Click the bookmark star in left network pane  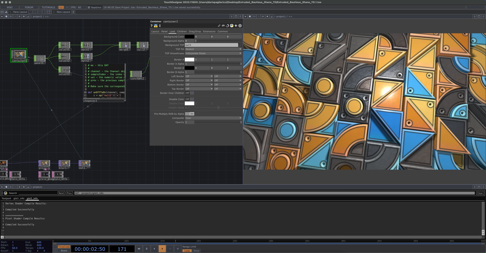click(24, 16)
